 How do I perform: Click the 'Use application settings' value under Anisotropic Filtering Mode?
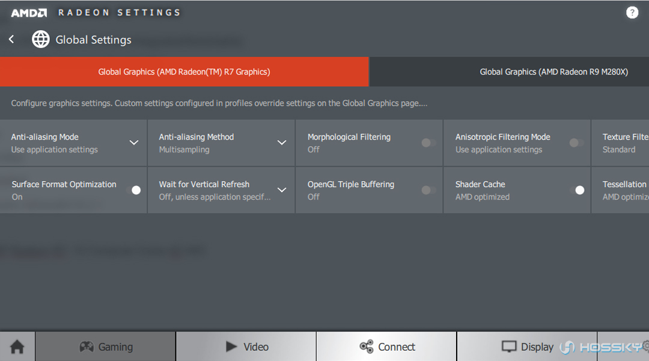click(499, 150)
